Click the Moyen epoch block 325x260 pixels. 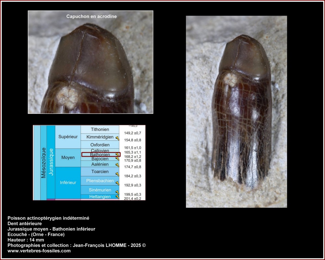click(68, 157)
